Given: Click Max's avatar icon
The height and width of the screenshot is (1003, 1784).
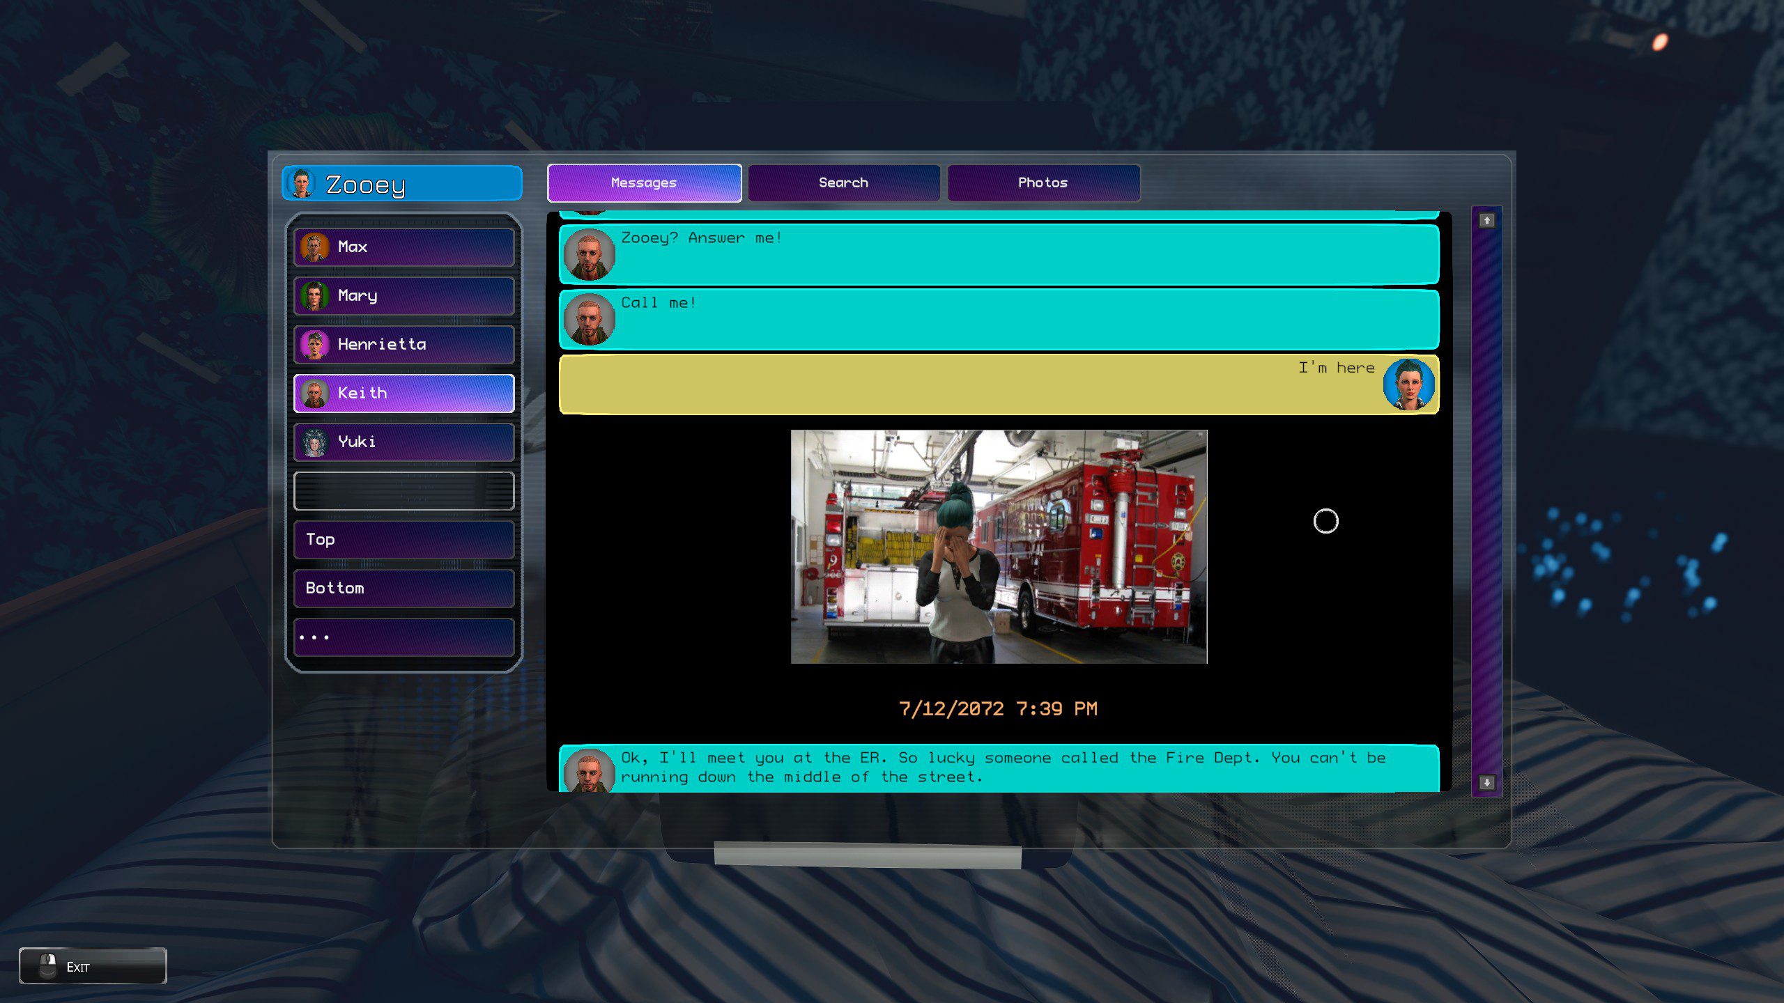Looking at the screenshot, I should pyautogui.click(x=315, y=247).
